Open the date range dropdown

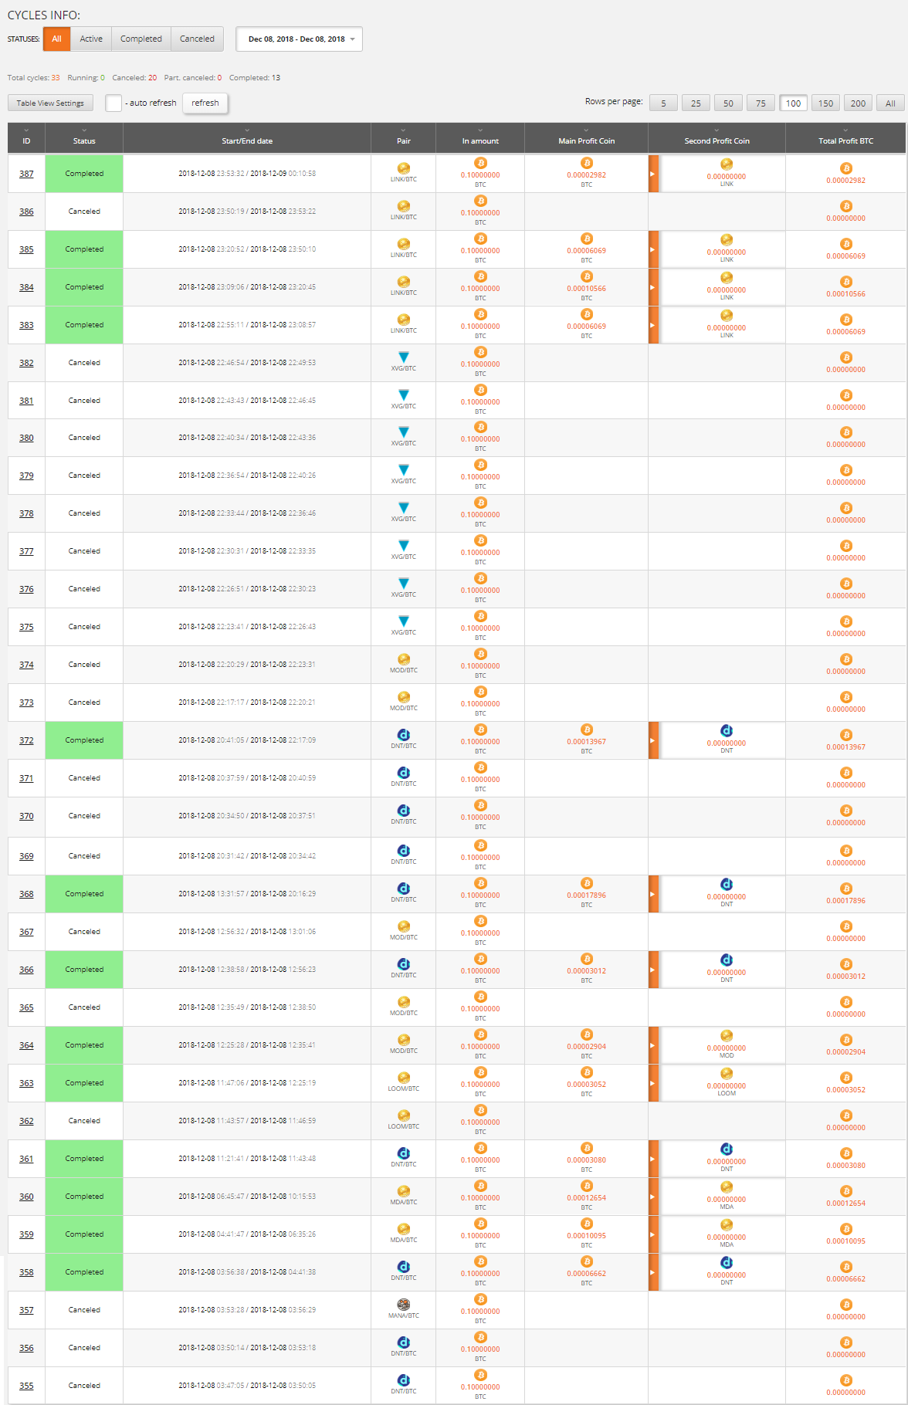pyautogui.click(x=299, y=39)
